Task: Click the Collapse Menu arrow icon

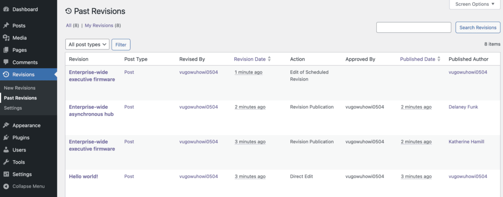Action: (6, 186)
